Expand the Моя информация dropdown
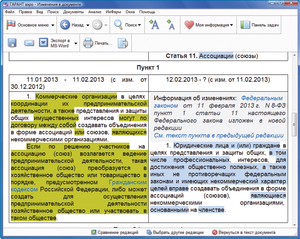Viewport: 300px width, 239px height. point(231,25)
